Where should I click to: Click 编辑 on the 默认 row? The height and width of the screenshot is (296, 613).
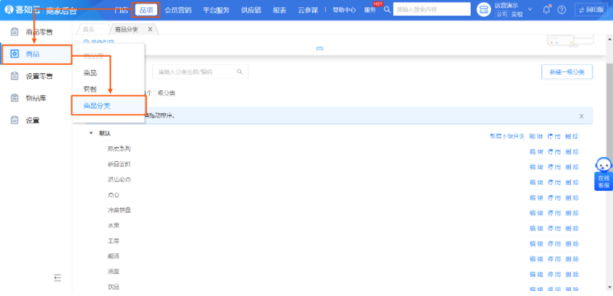pyautogui.click(x=536, y=136)
